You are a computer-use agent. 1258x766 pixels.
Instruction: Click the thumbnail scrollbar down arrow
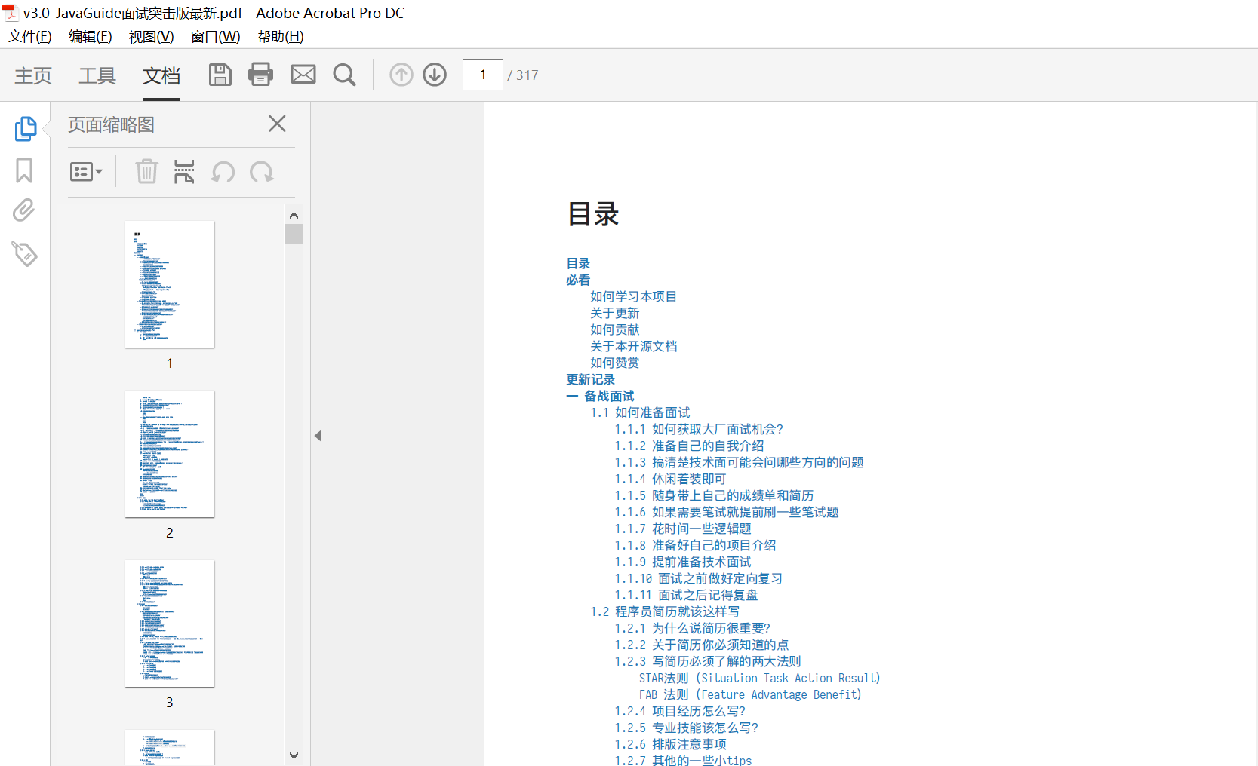pos(294,755)
